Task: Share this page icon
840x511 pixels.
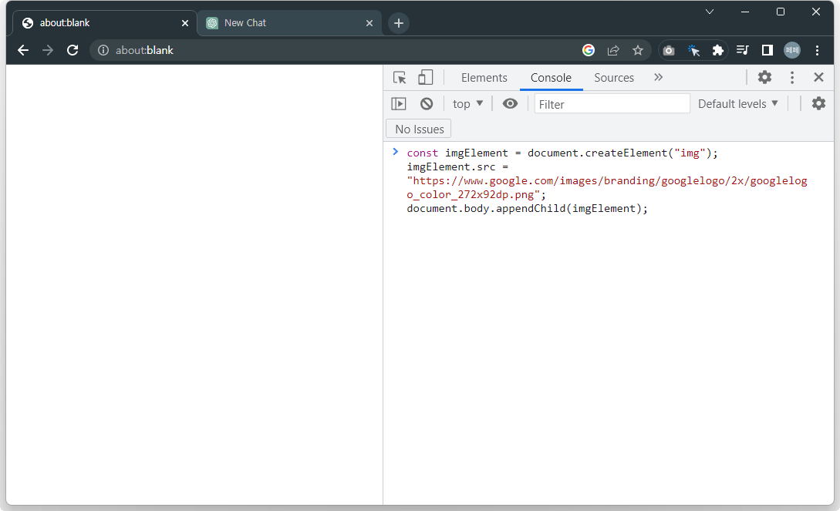Action: 613,50
